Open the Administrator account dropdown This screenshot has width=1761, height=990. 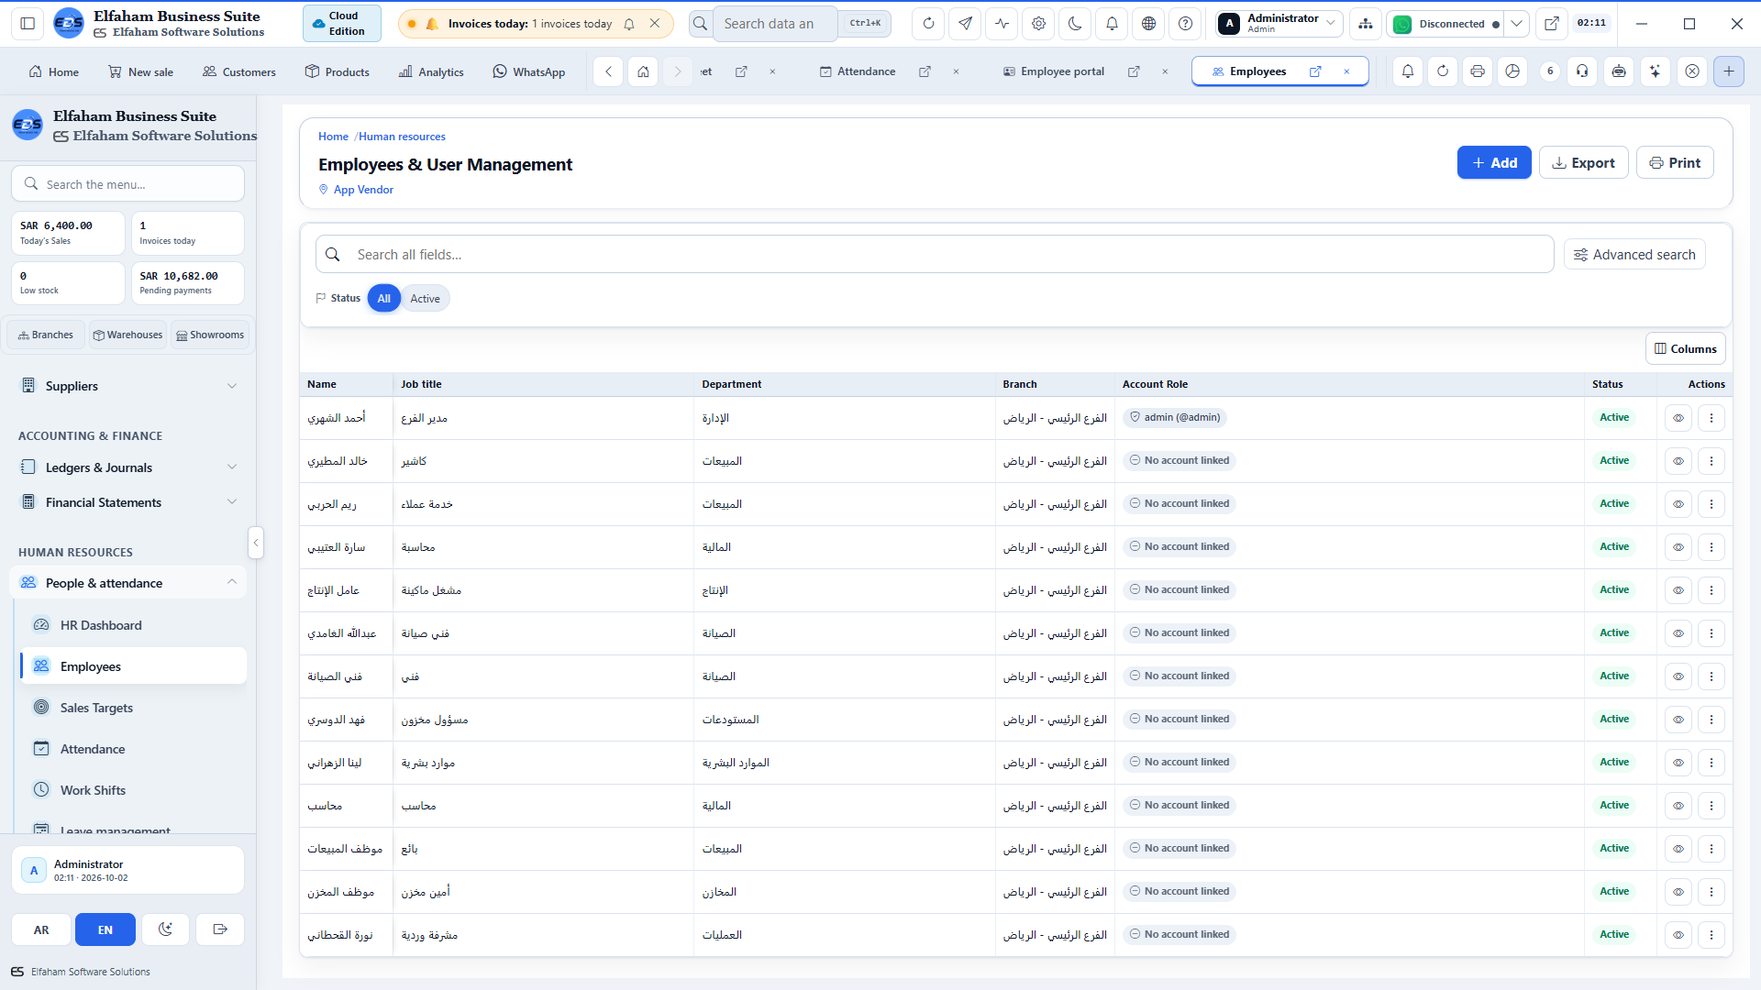(1279, 24)
